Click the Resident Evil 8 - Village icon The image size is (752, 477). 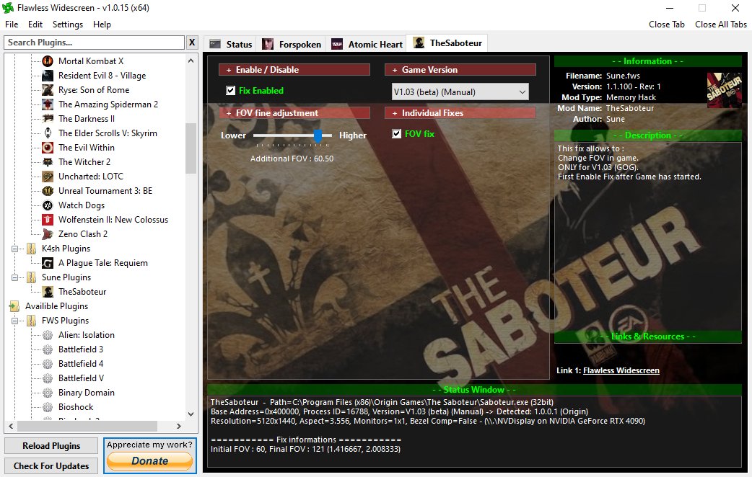click(48, 75)
